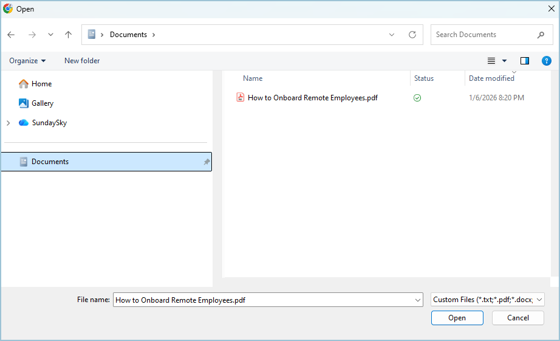
Task: Go to Home in the sidebar
Action: click(41, 84)
